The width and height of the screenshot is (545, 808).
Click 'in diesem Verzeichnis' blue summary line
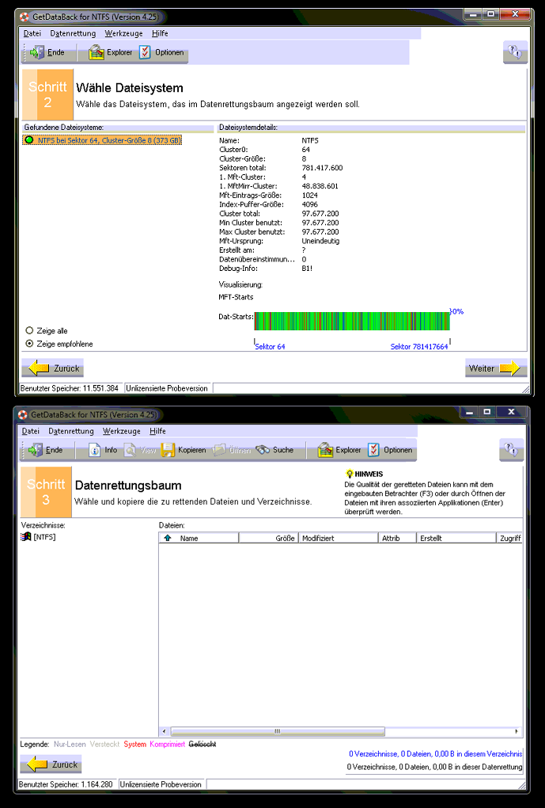tap(435, 753)
